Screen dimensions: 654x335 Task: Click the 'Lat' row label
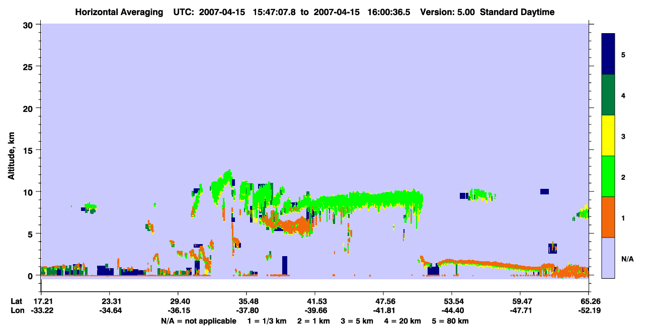point(17,301)
